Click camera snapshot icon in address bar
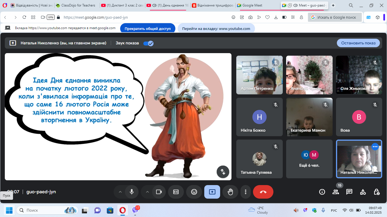The image size is (387, 217). click(x=250, y=17)
